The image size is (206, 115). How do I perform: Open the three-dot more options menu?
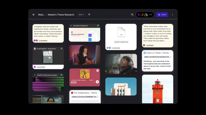(x=172, y=15)
